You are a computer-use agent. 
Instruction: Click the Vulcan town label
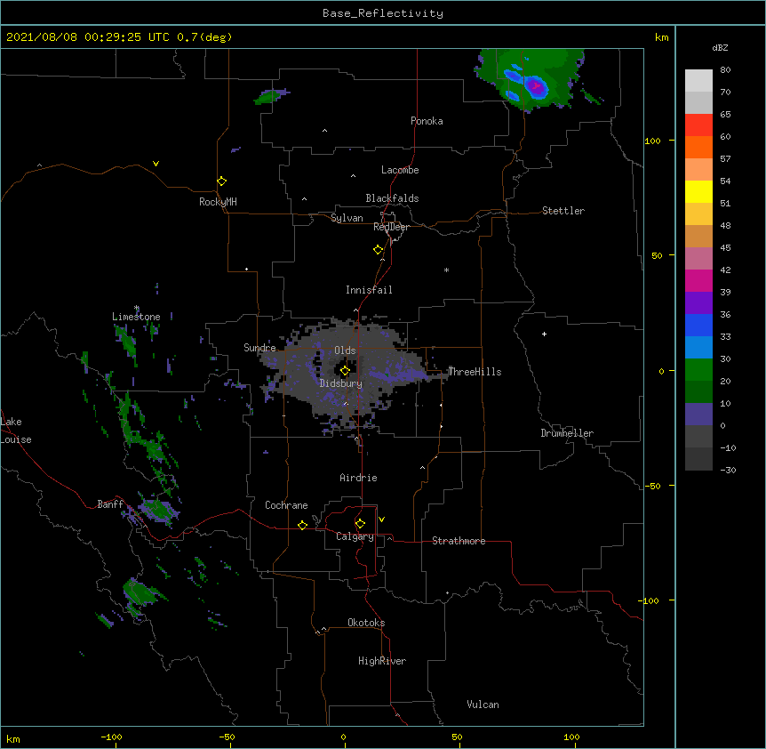pyautogui.click(x=483, y=705)
